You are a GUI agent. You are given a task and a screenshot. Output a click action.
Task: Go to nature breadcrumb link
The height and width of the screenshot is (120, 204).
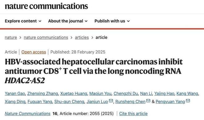[11, 38]
